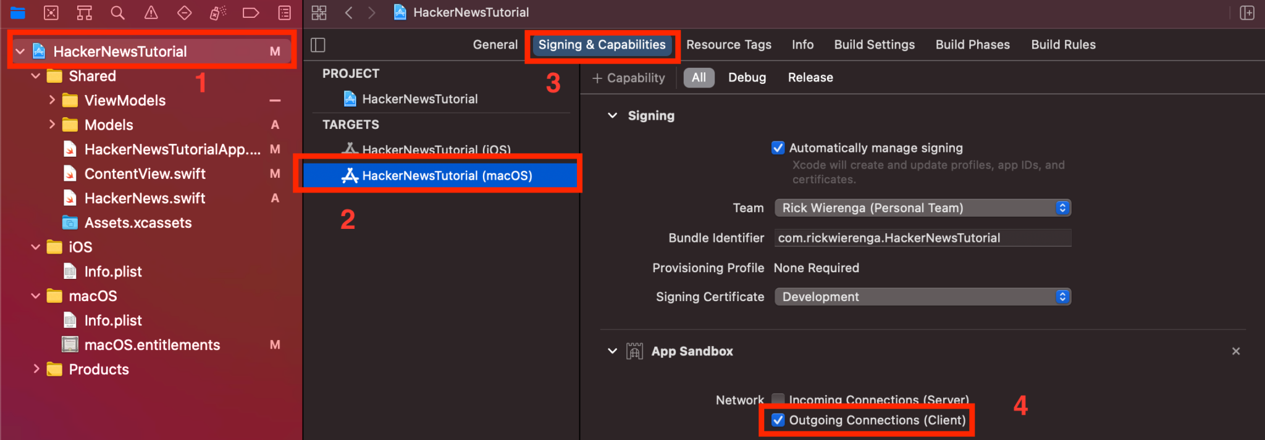Open the Signing Certificate dropdown
This screenshot has height=440, width=1265.
(x=922, y=297)
